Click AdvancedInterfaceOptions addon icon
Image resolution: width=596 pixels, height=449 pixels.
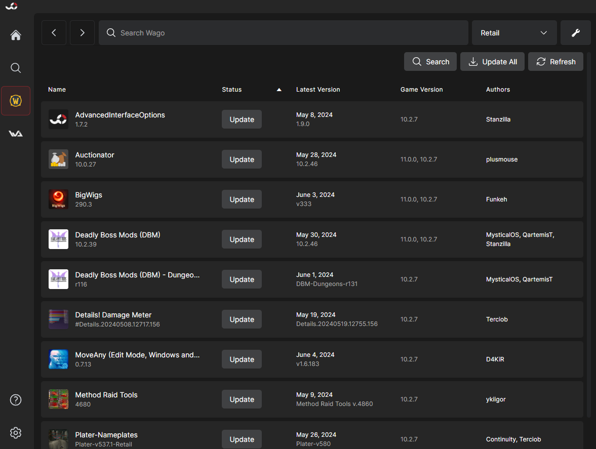pyautogui.click(x=59, y=119)
